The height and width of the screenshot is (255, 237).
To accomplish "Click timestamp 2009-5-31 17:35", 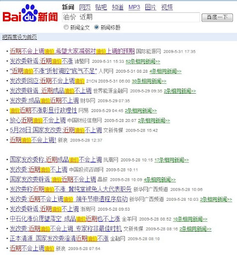I will pos(179,52).
